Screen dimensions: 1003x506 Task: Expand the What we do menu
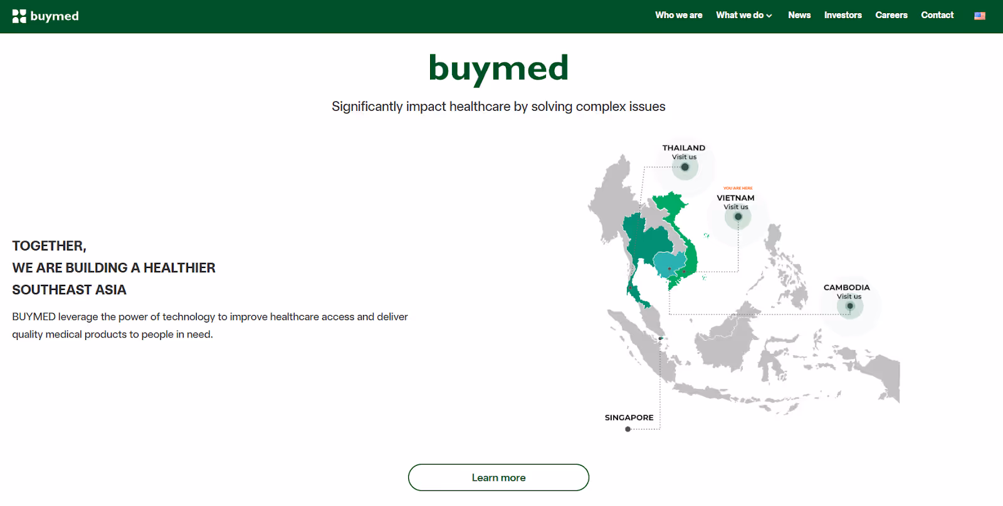[x=744, y=15]
